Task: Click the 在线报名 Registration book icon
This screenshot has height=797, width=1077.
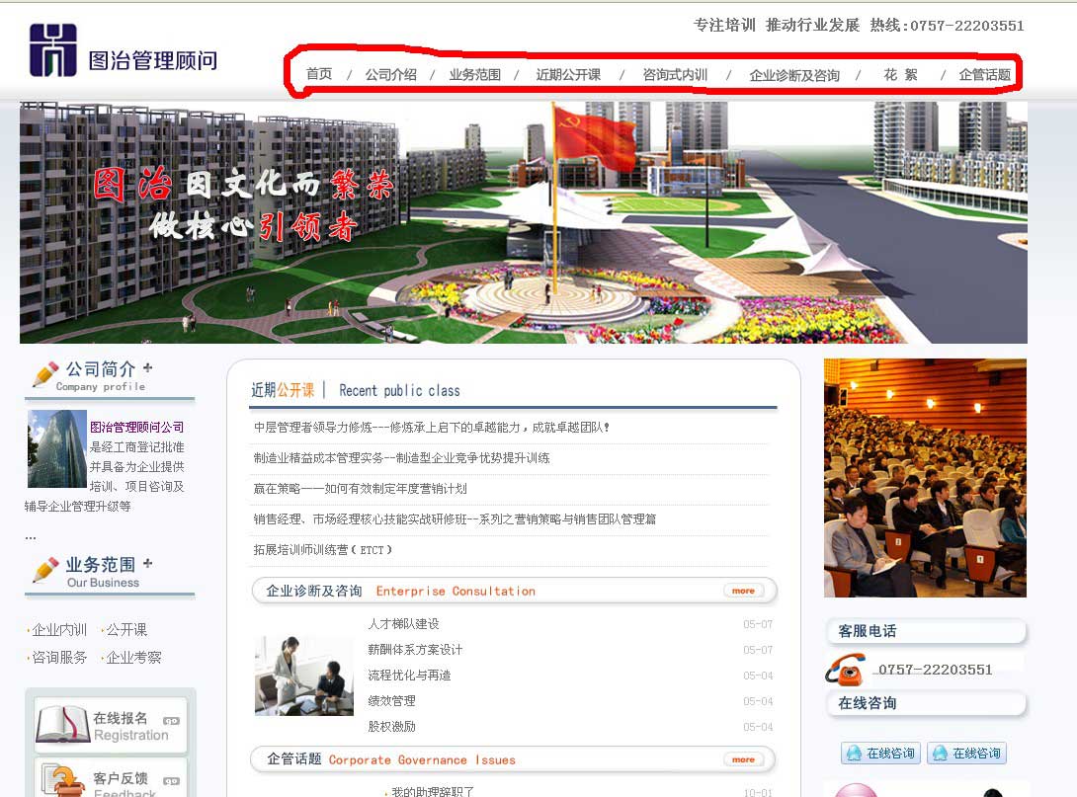Action: click(x=61, y=726)
